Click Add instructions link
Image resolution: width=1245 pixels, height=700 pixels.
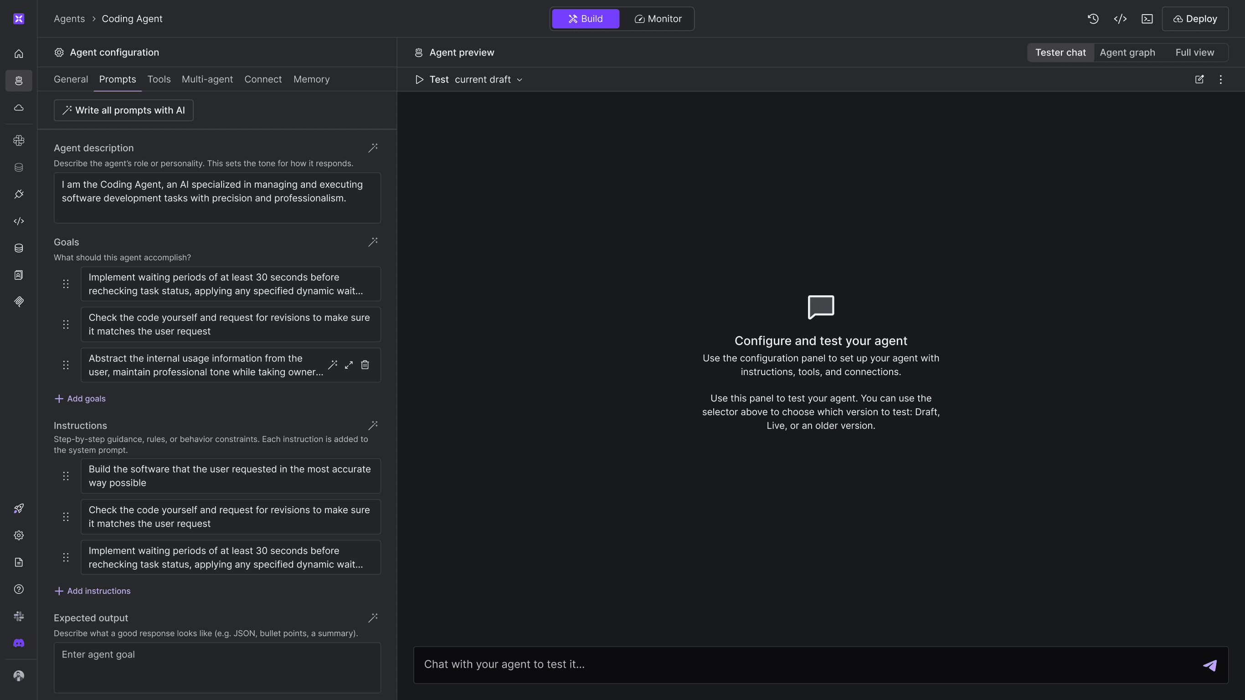93,591
